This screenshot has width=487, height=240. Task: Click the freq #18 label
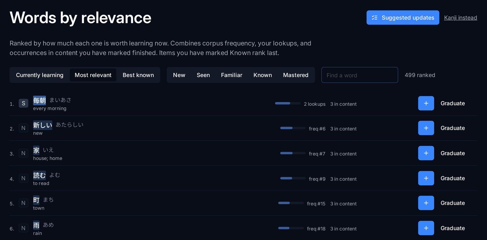point(316,229)
